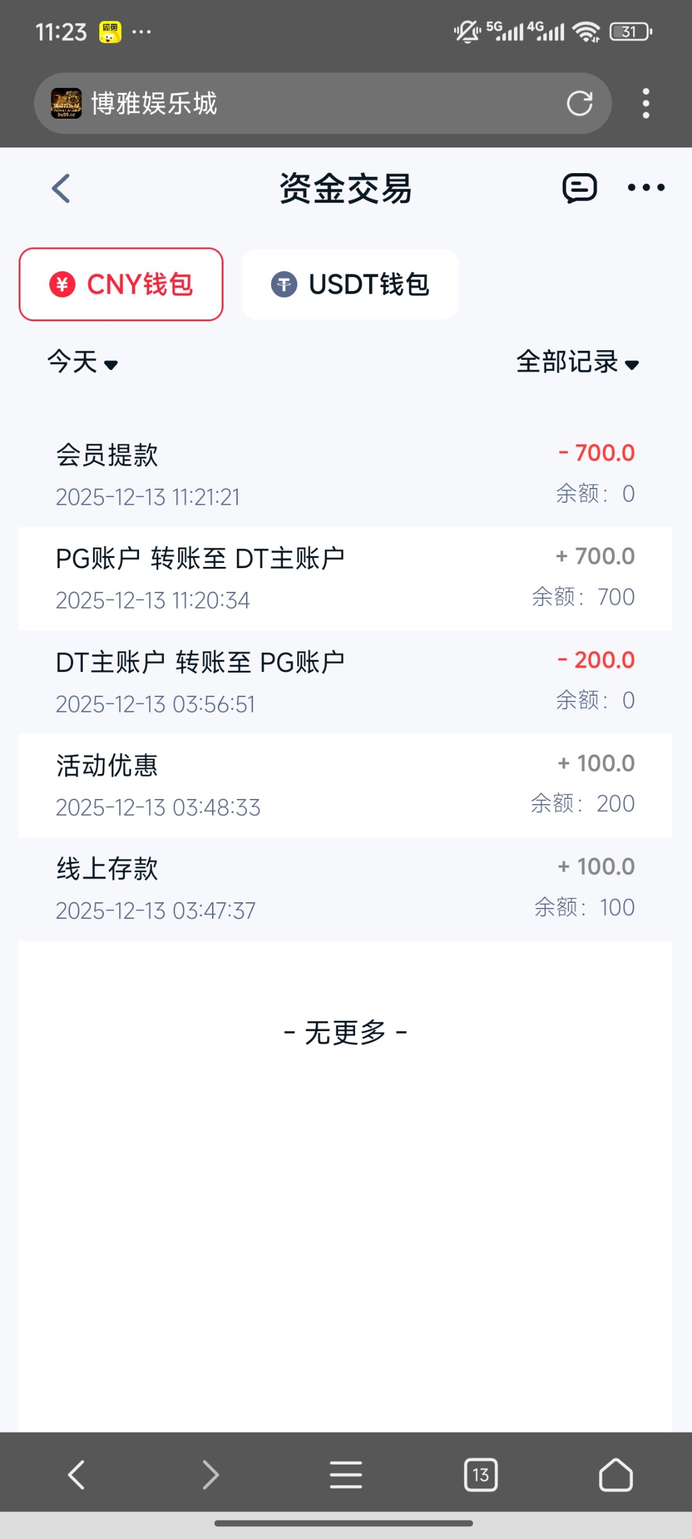Expand the 今天 date filter dropdown
This screenshot has width=692, height=1539.
tap(83, 362)
